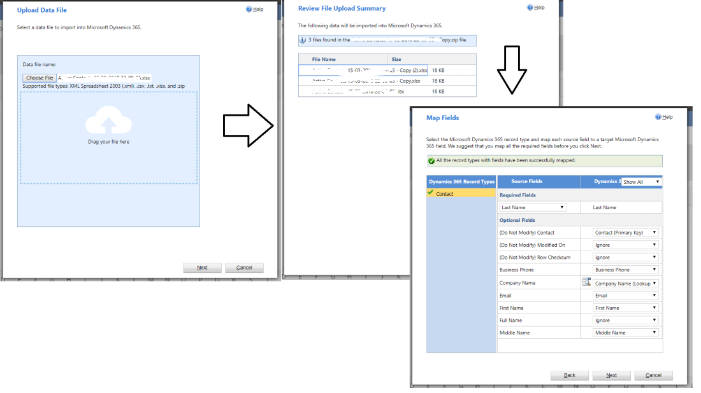
Task: Open the Company Name lookup reference icon
Action: click(x=586, y=282)
